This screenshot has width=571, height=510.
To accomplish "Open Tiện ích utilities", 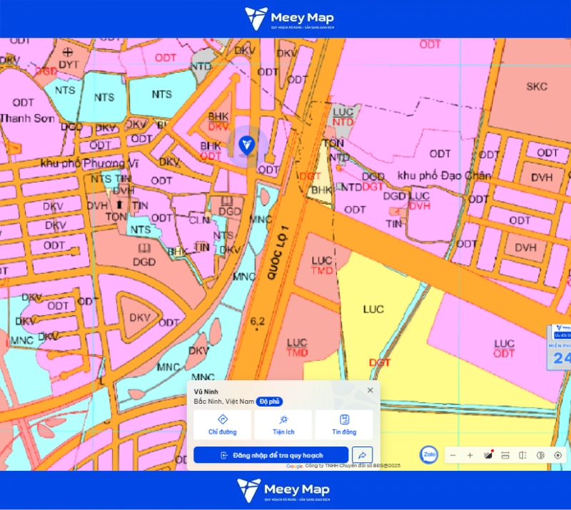I will coord(283,424).
